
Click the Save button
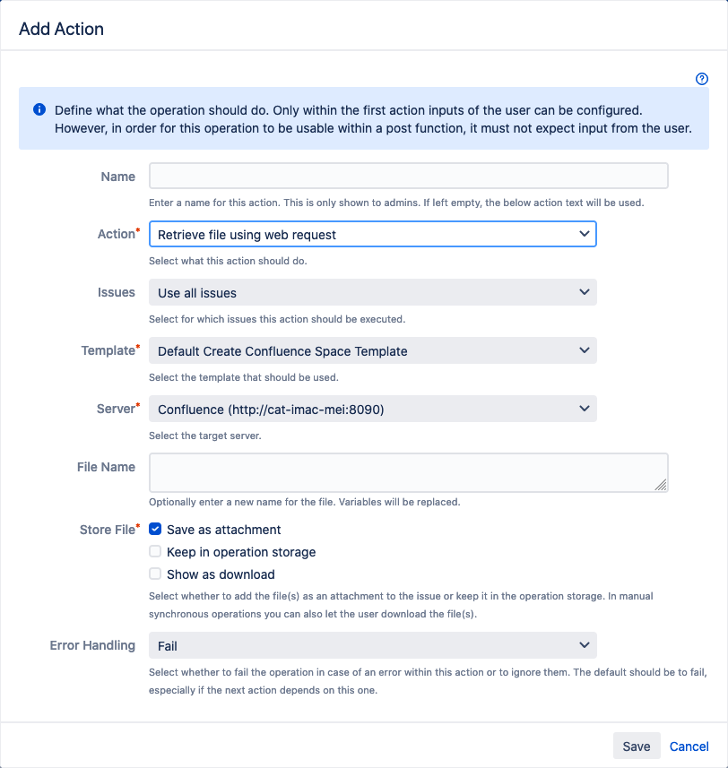coord(637,746)
